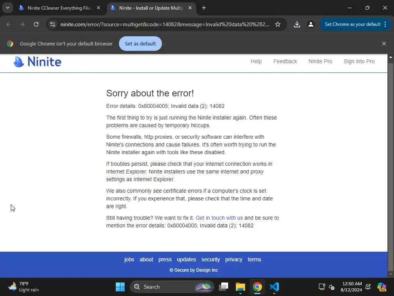Open the weather widget showing 79°F
This screenshot has width=394, height=296.
click(x=23, y=287)
